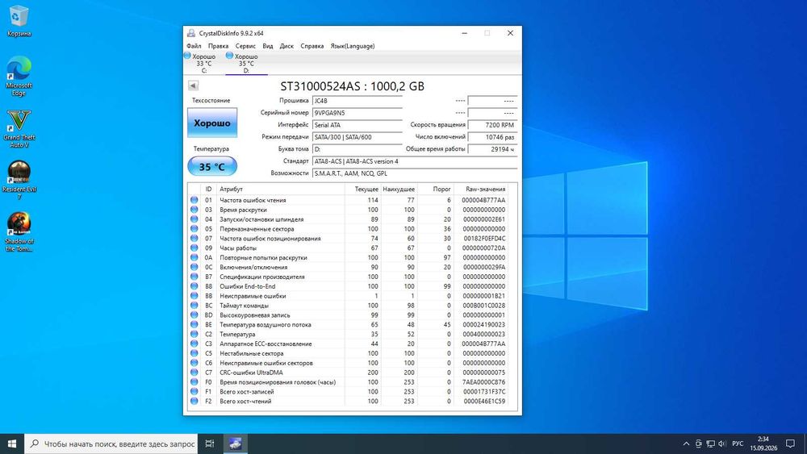Click status icon for attribute 09 Часы работы
The height and width of the screenshot is (454, 807).
[x=194, y=248]
